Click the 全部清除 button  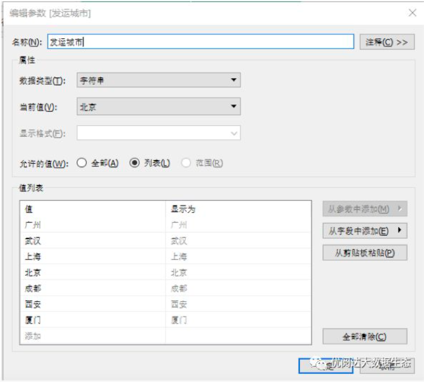[364, 337]
